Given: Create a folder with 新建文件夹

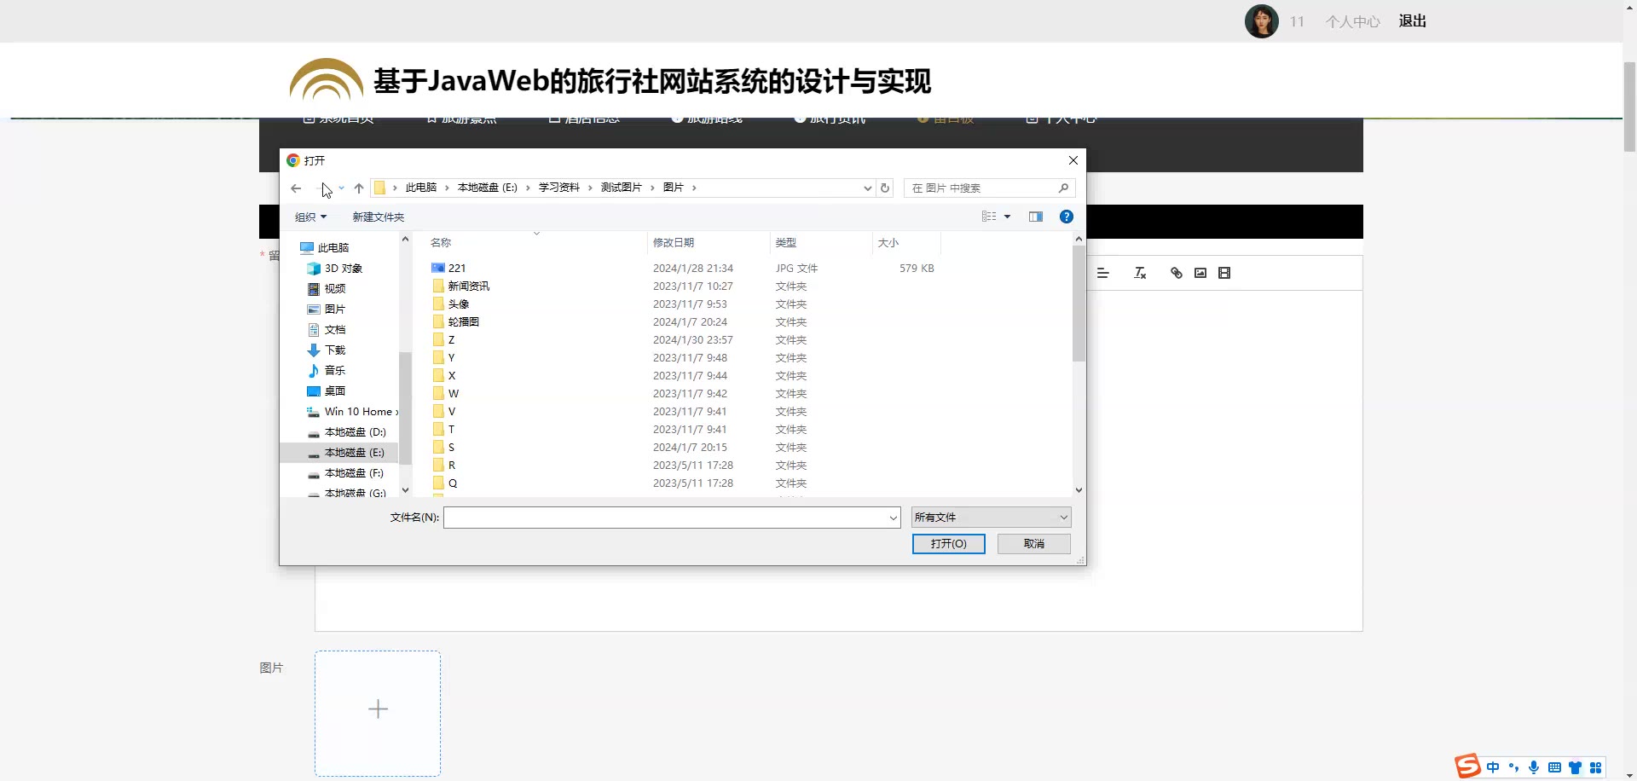Looking at the screenshot, I should click(379, 217).
